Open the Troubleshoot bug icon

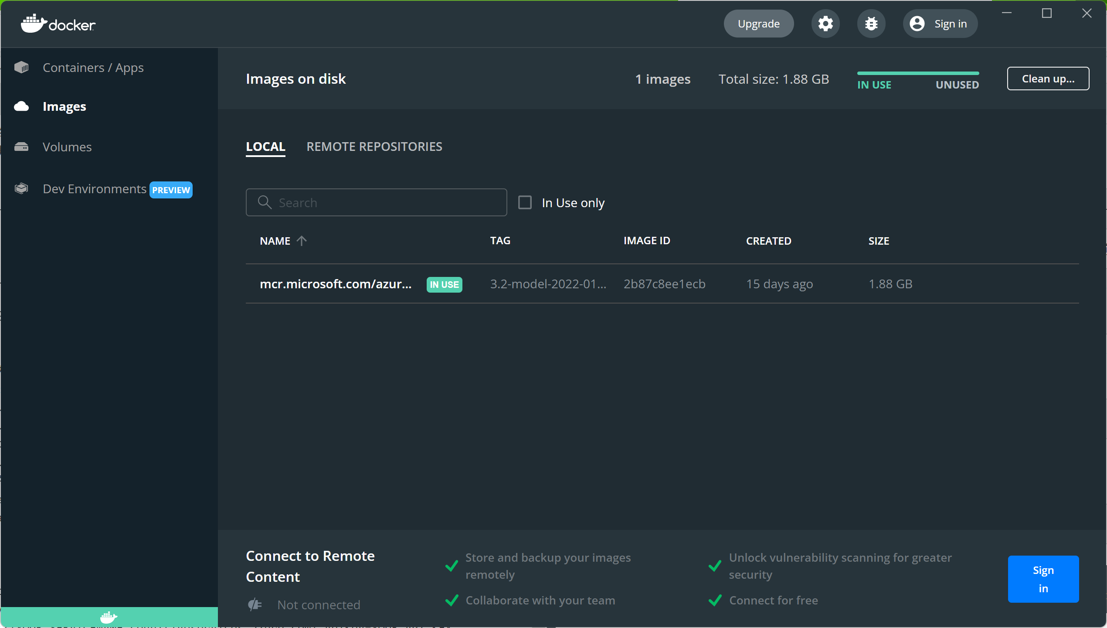(871, 24)
